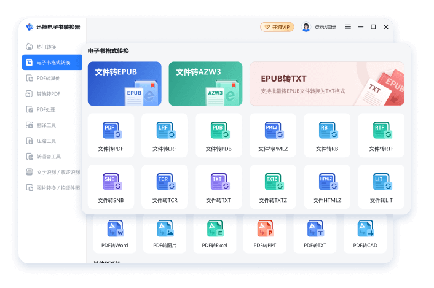The width and height of the screenshot is (434, 288).
Task: Select the 文件转TXT tool
Action: pos(219,187)
